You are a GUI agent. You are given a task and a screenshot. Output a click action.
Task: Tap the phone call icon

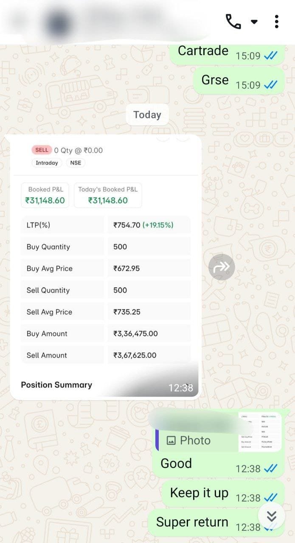click(233, 21)
